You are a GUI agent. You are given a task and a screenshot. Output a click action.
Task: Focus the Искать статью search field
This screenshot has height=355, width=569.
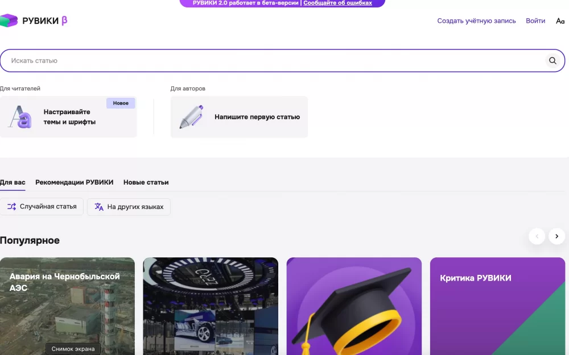273,61
